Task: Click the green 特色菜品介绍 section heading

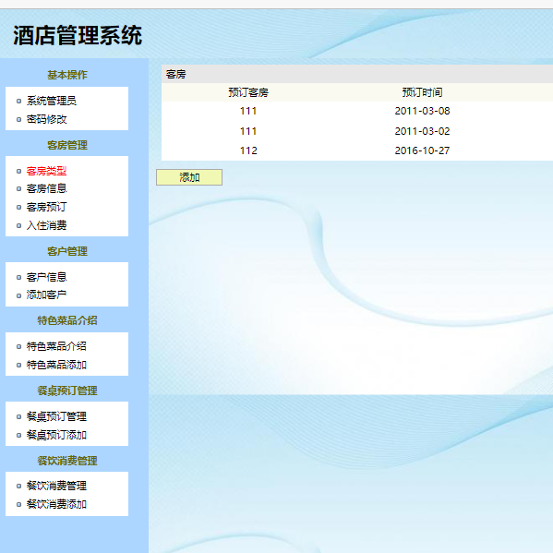Action: (67, 320)
